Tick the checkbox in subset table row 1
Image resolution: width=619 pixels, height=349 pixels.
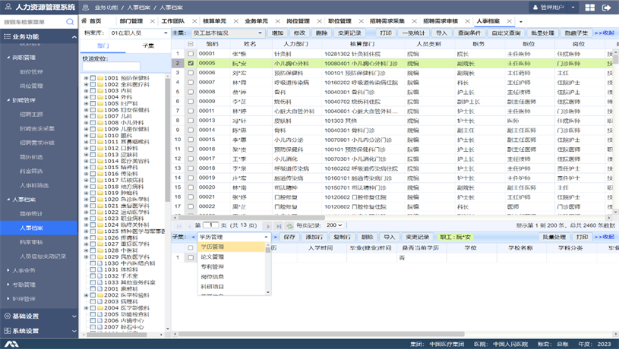pos(191,257)
